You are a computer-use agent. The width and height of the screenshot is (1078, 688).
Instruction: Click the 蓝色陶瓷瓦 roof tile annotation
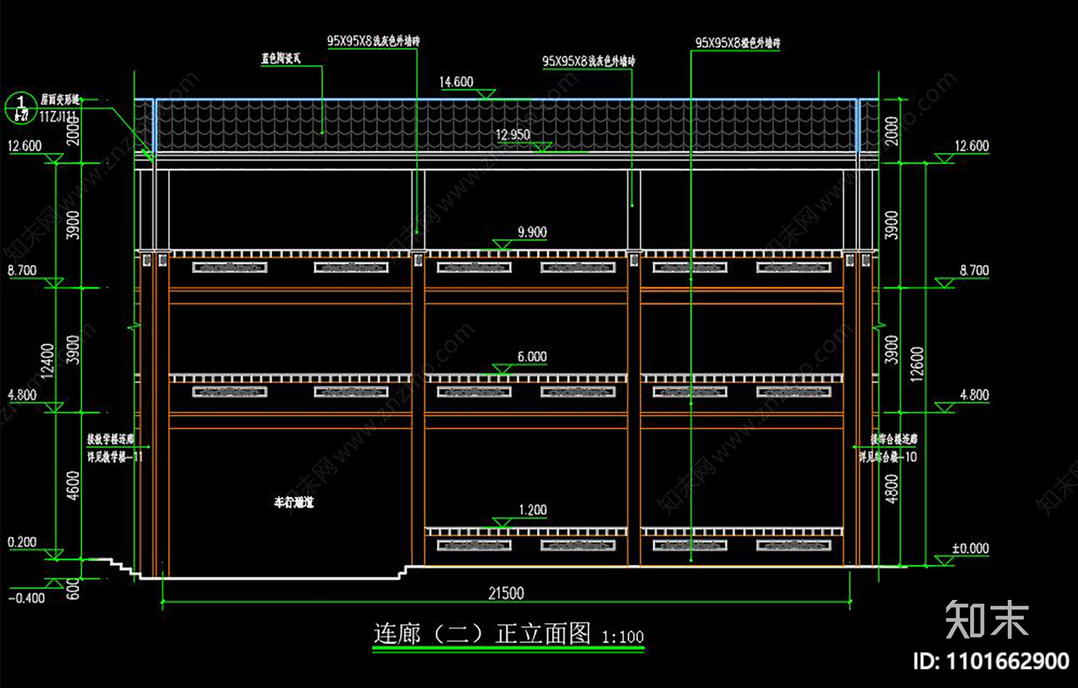[281, 58]
